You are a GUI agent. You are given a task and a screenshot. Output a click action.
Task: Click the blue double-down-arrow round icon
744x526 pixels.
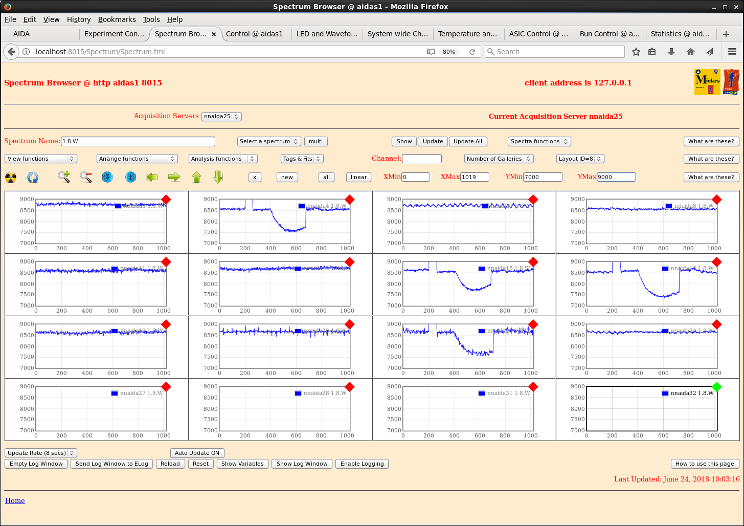[107, 177]
